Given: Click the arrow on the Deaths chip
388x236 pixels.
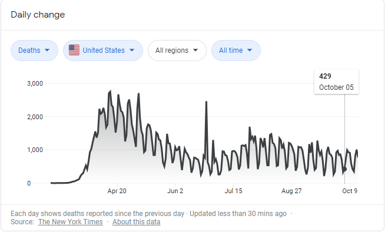Looking at the screenshot, I should point(46,50).
